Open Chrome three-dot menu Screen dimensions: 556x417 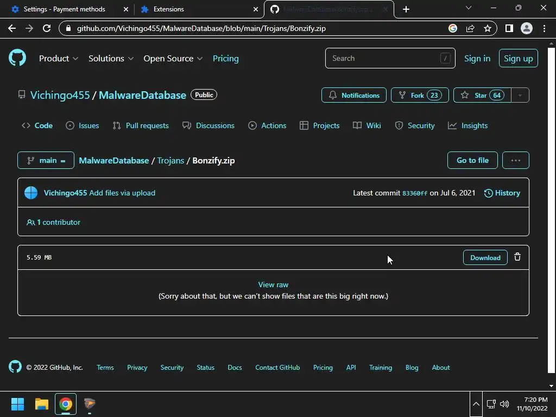pos(544,28)
